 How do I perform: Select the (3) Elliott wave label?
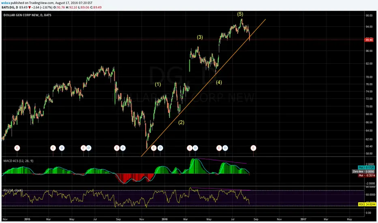tap(200, 37)
